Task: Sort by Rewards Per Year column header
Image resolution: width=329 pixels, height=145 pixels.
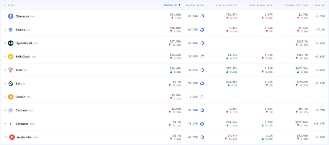Action: tap(296, 5)
